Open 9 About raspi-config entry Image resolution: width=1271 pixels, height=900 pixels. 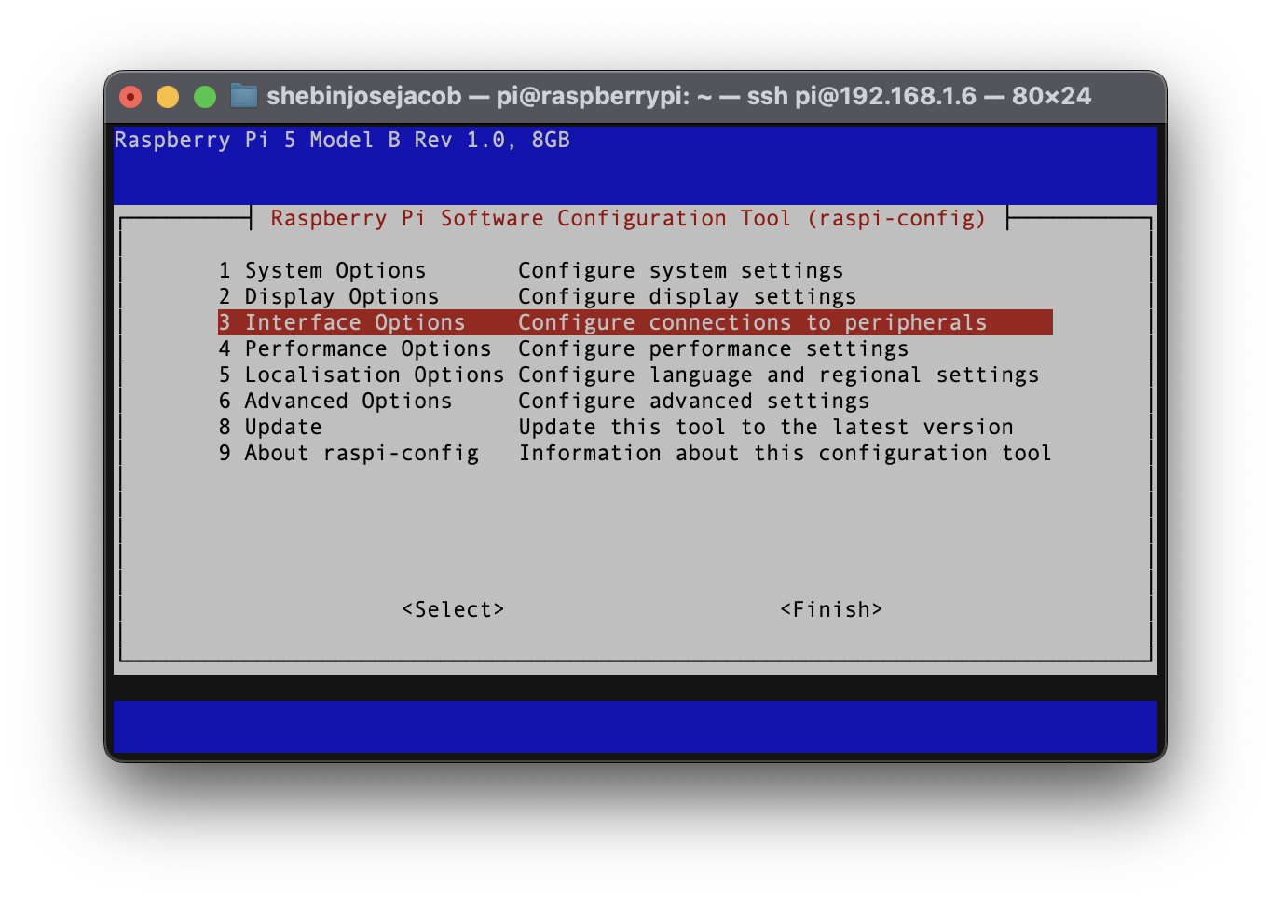(348, 453)
